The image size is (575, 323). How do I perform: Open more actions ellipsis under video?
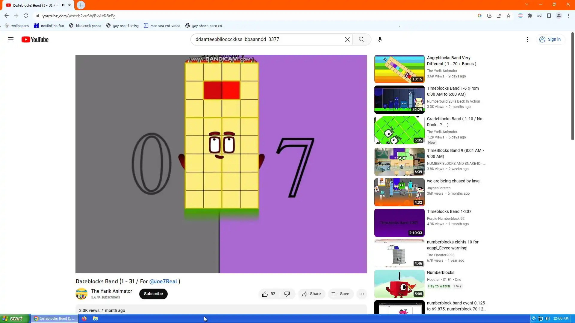pos(361,294)
